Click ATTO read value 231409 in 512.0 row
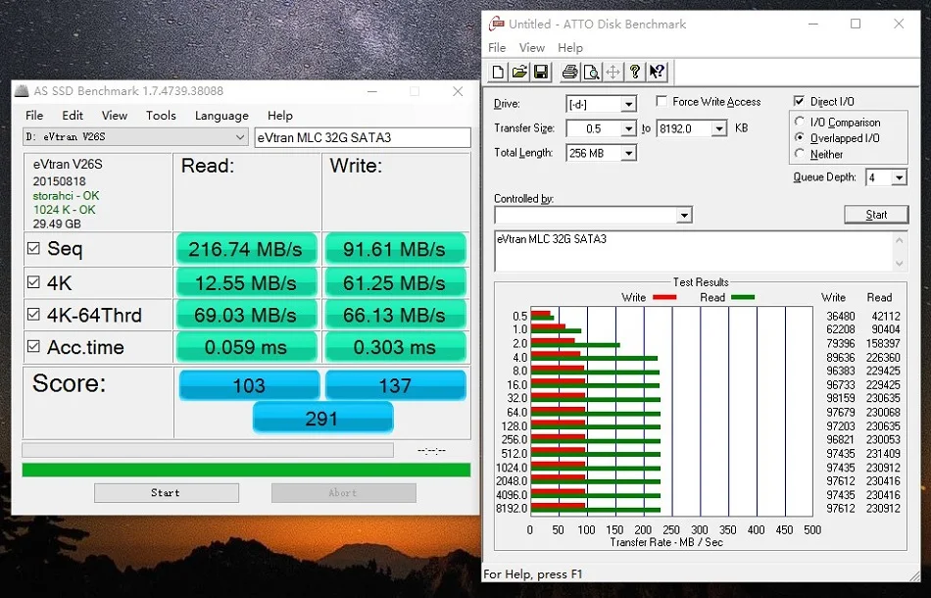This screenshot has height=598, width=931. (x=883, y=454)
